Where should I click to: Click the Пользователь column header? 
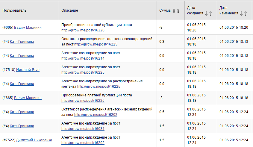point(14,10)
